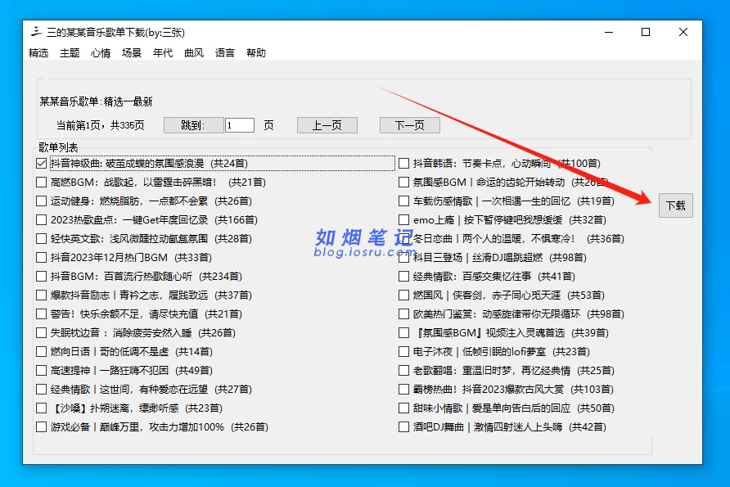This screenshot has width=730, height=487.
Task: Click the 某某音乐歌单:精选一最新 label
Action: (x=96, y=101)
